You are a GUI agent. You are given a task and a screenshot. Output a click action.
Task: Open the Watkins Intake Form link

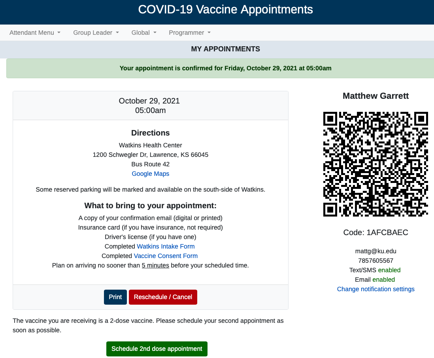(x=166, y=247)
